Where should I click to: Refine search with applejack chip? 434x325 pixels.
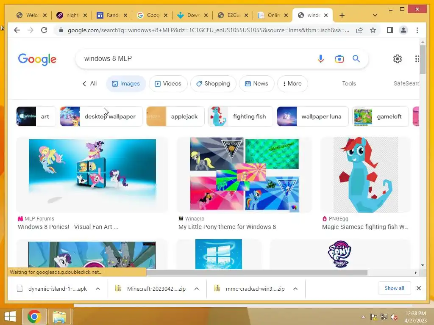175,116
